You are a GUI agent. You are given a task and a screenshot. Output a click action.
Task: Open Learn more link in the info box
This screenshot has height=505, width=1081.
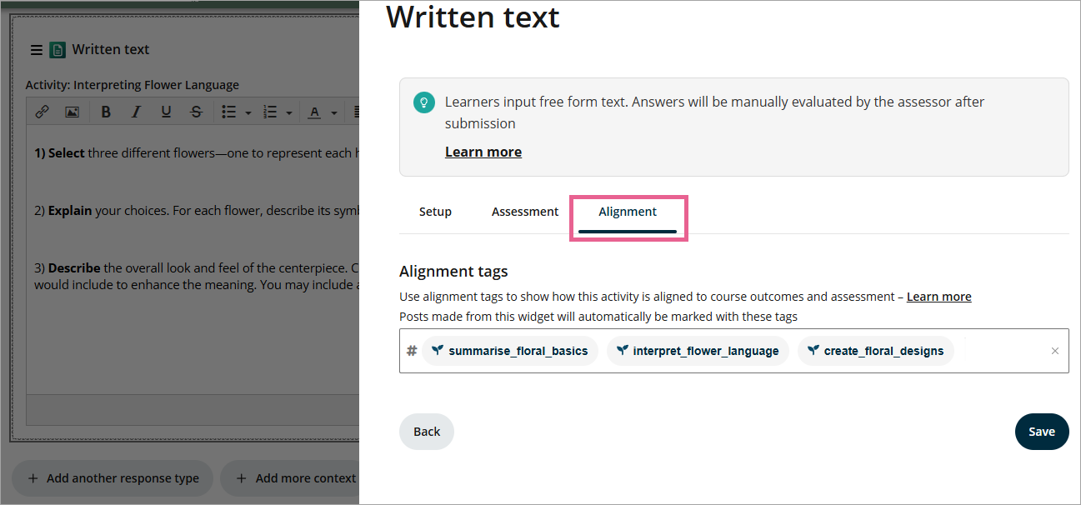coord(483,152)
